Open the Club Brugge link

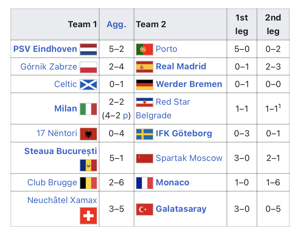[52, 183]
